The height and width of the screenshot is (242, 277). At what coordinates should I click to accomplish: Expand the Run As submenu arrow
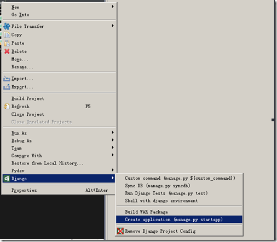113,132
